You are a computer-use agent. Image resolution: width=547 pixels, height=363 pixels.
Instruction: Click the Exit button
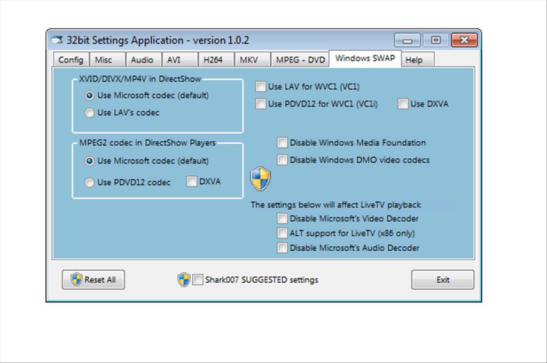point(443,280)
